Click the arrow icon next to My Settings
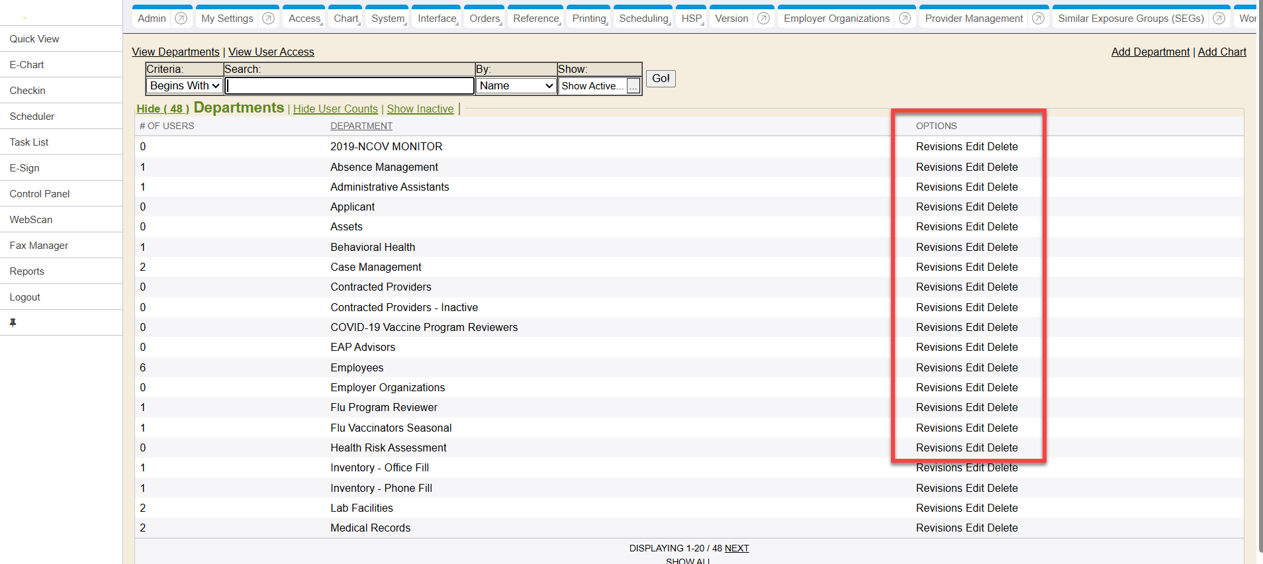This screenshot has height=564, width=1263. click(268, 19)
